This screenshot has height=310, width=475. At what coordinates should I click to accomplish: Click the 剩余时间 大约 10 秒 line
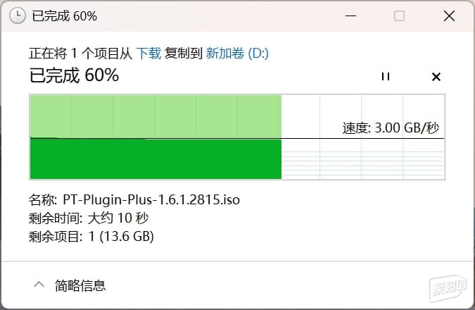tap(89, 218)
